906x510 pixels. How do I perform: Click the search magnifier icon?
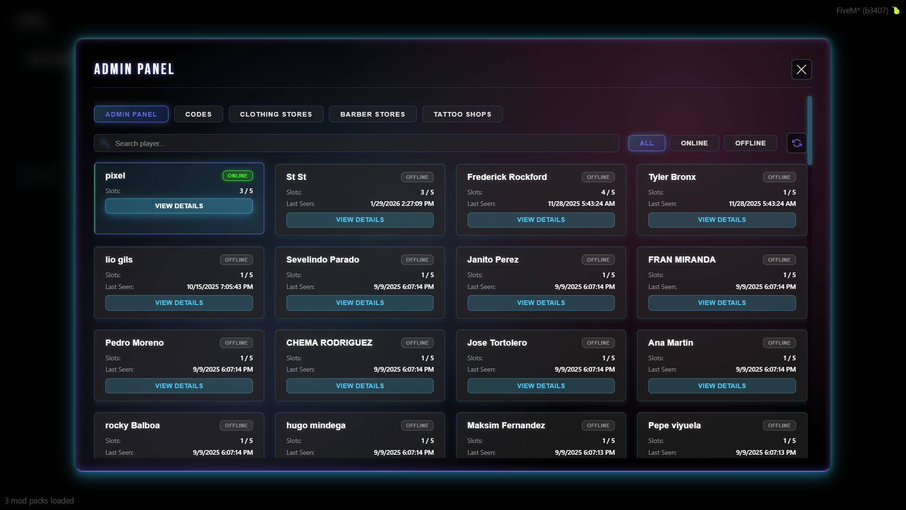[x=105, y=143]
